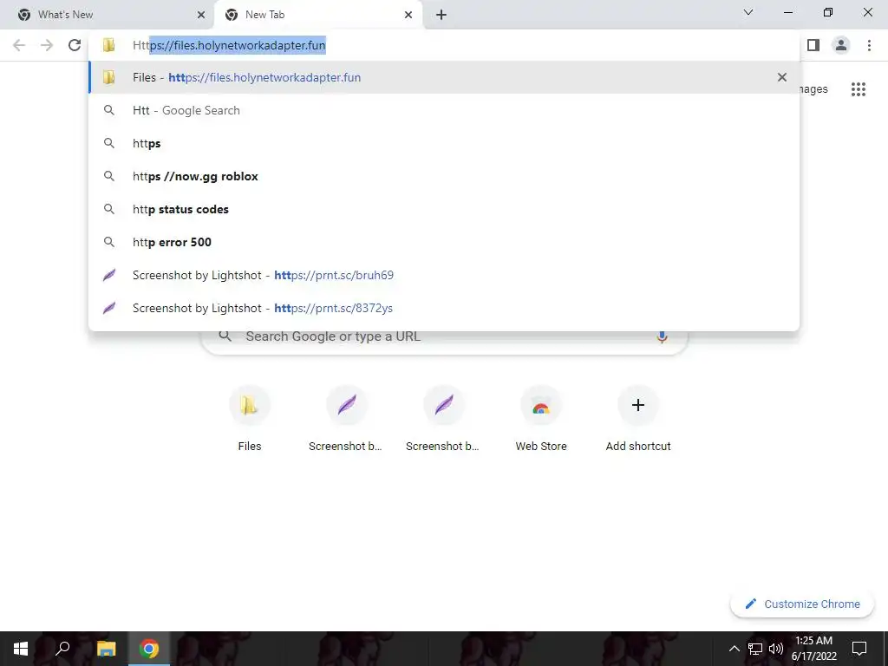Launch File Explorer from taskbar
The height and width of the screenshot is (666, 888).
[x=106, y=649]
